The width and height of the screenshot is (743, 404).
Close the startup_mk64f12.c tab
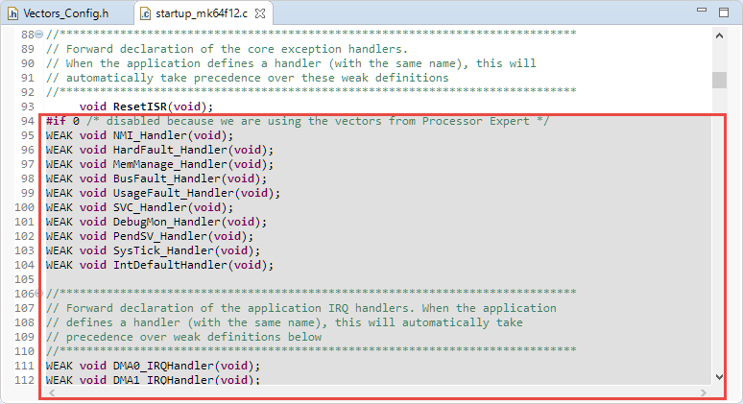(261, 13)
